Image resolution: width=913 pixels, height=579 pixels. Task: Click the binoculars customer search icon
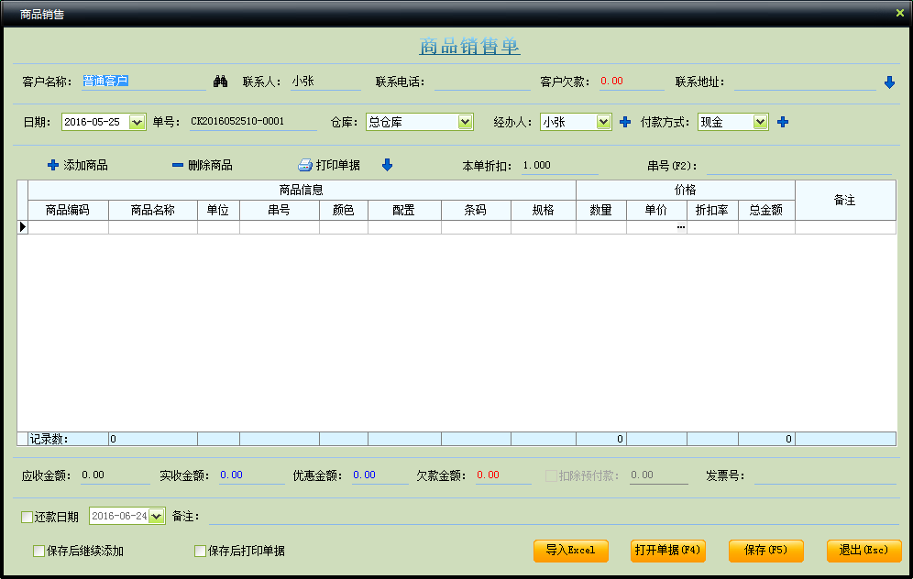click(x=220, y=82)
